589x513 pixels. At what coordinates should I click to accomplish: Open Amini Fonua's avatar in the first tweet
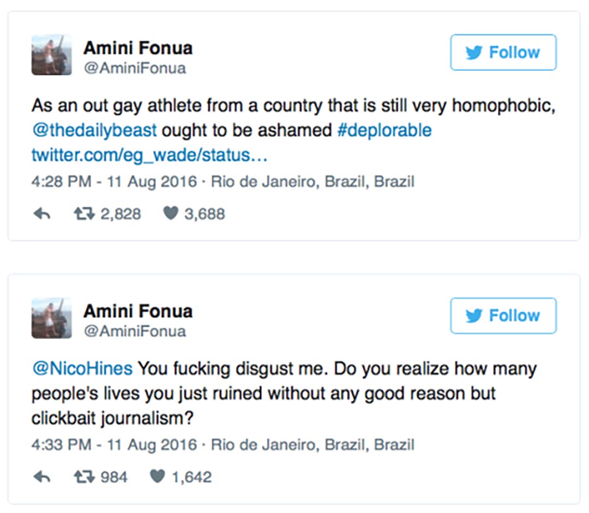coord(51,55)
